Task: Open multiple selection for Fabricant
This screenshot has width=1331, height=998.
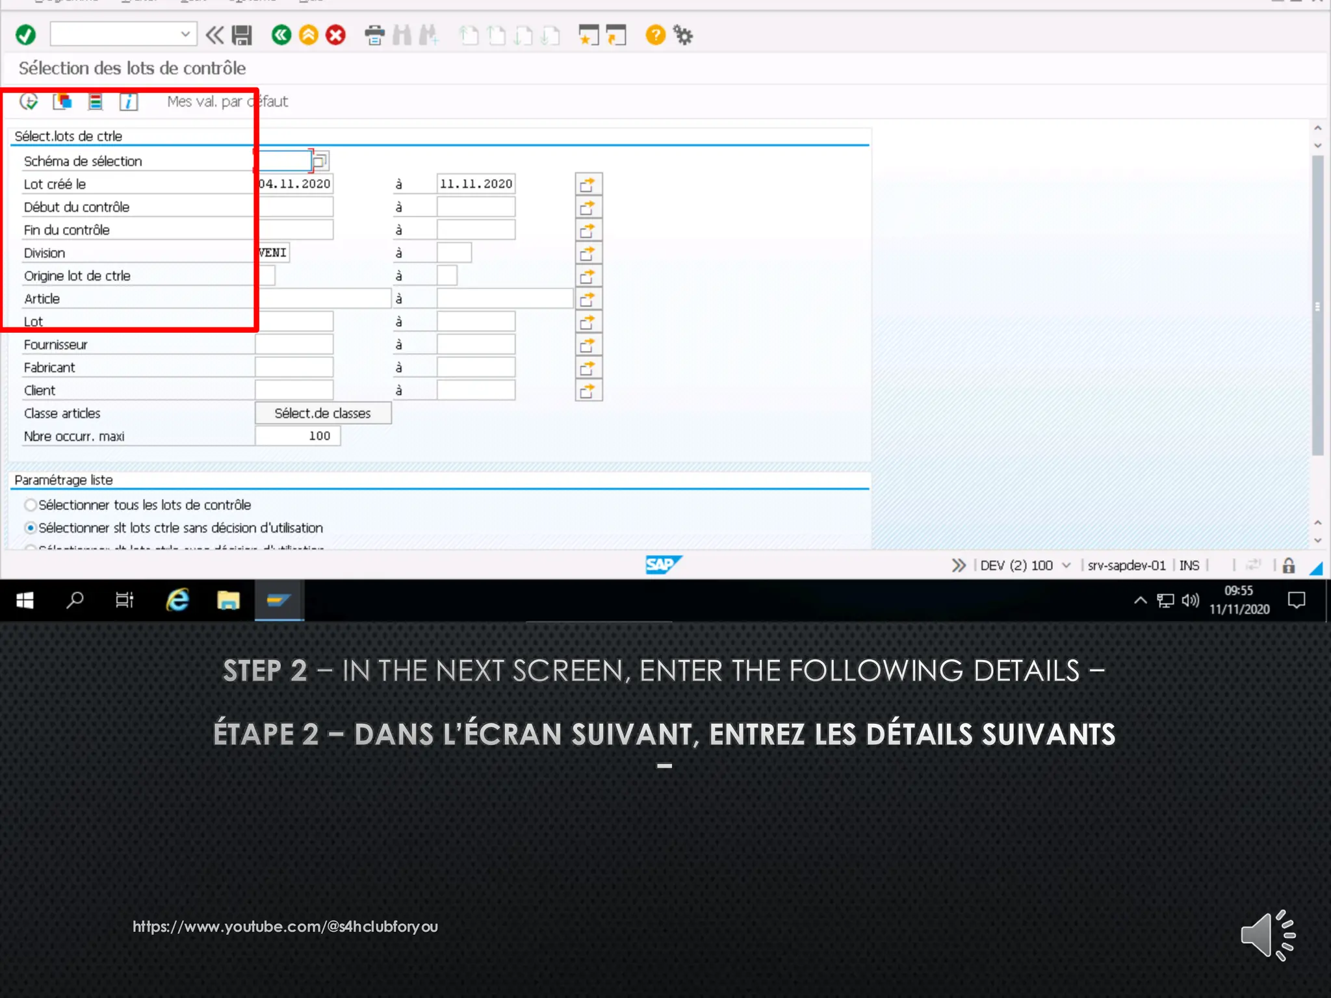Action: [x=588, y=368]
